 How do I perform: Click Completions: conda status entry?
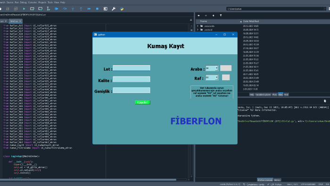click(x=254, y=184)
